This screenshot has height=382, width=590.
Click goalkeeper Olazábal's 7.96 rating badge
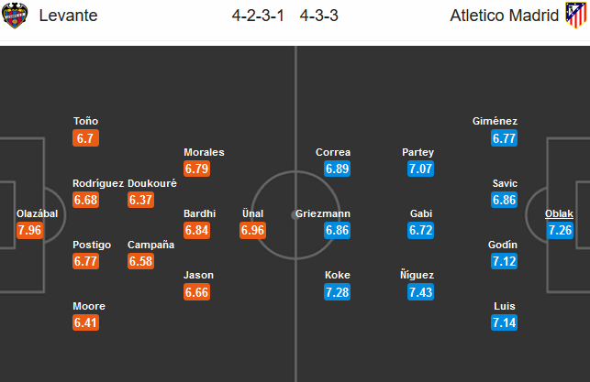pos(30,230)
